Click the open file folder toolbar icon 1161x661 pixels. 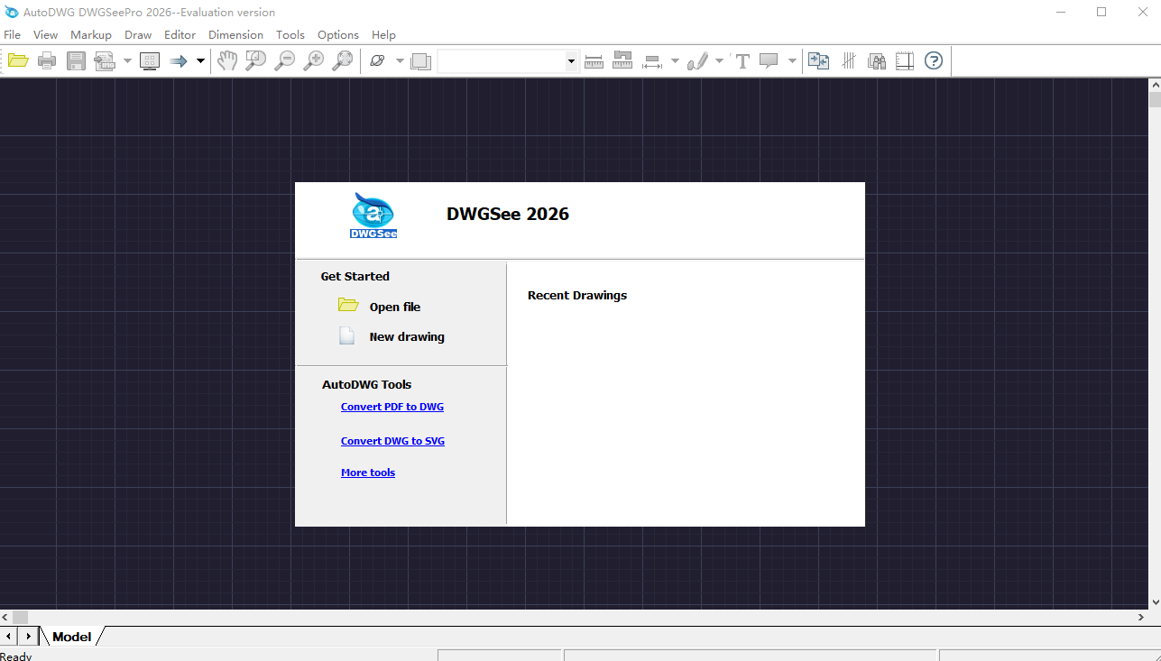(18, 61)
